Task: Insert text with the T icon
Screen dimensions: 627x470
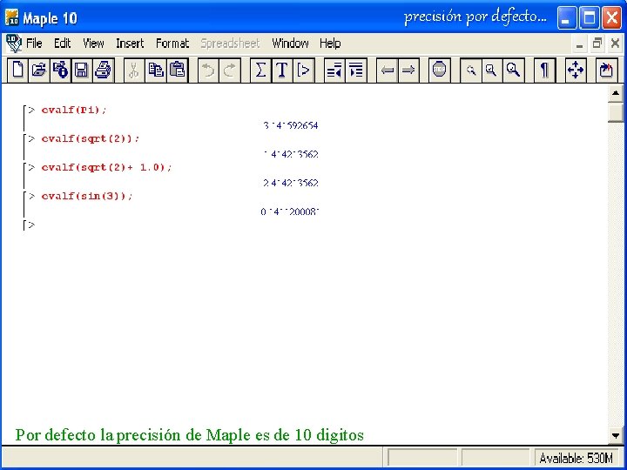Action: [282, 70]
